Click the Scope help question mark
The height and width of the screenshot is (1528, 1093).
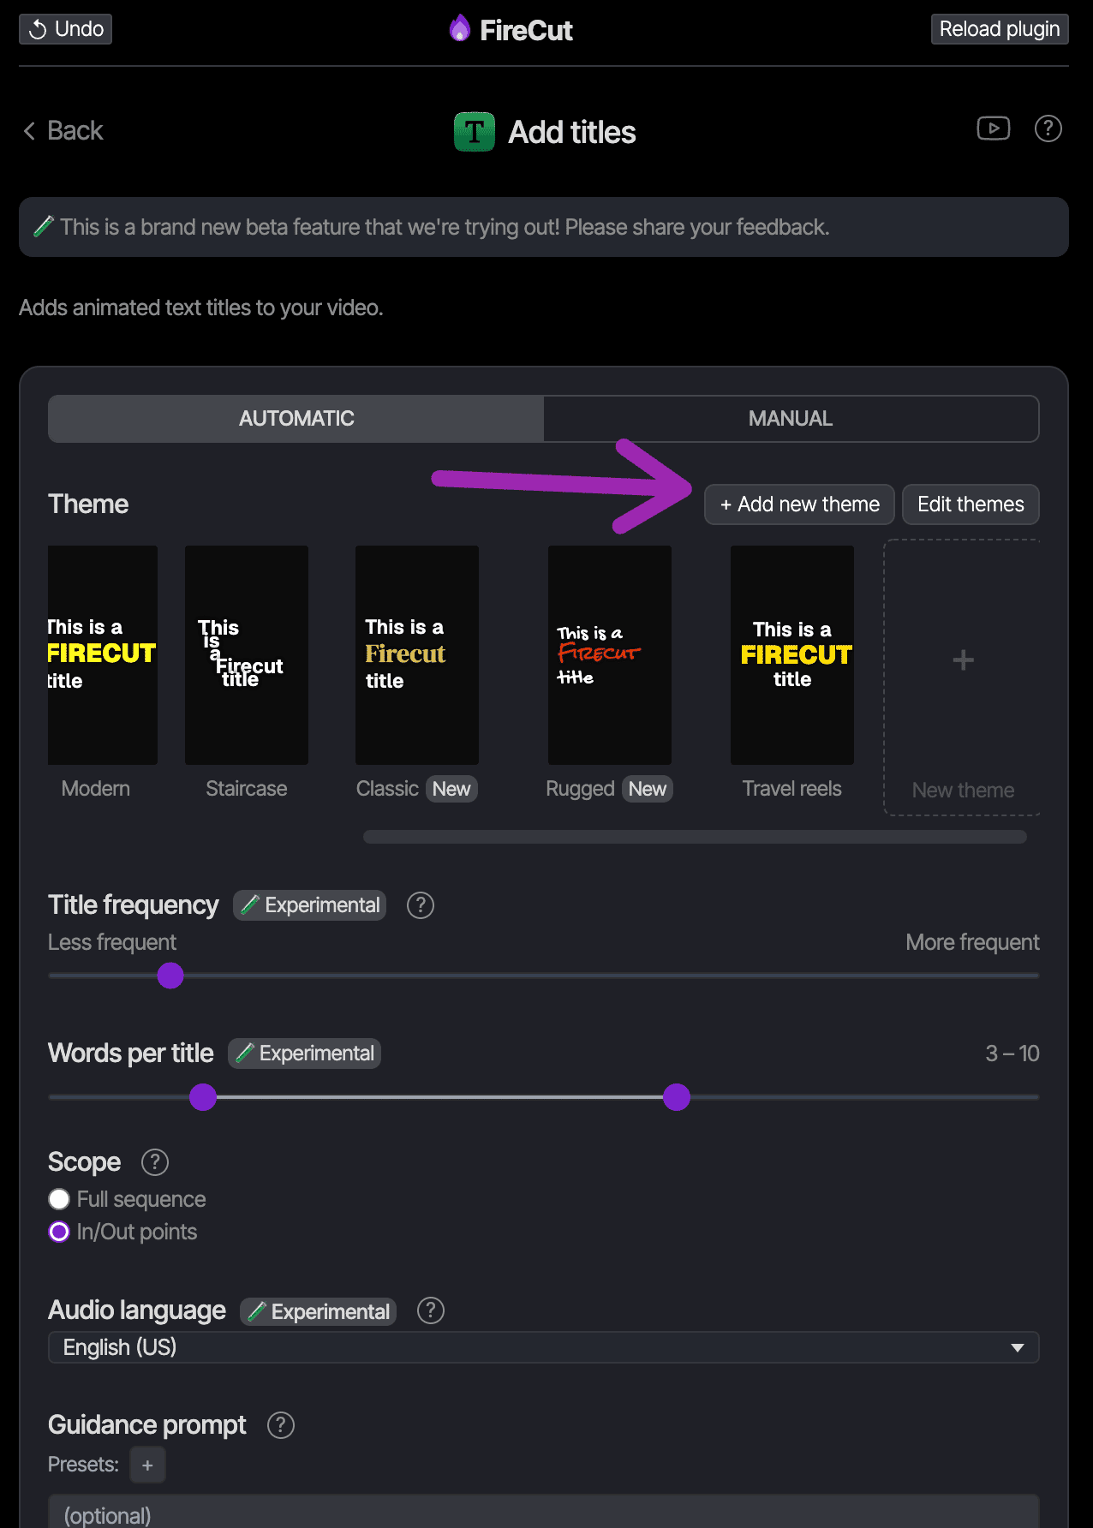pos(155,1162)
